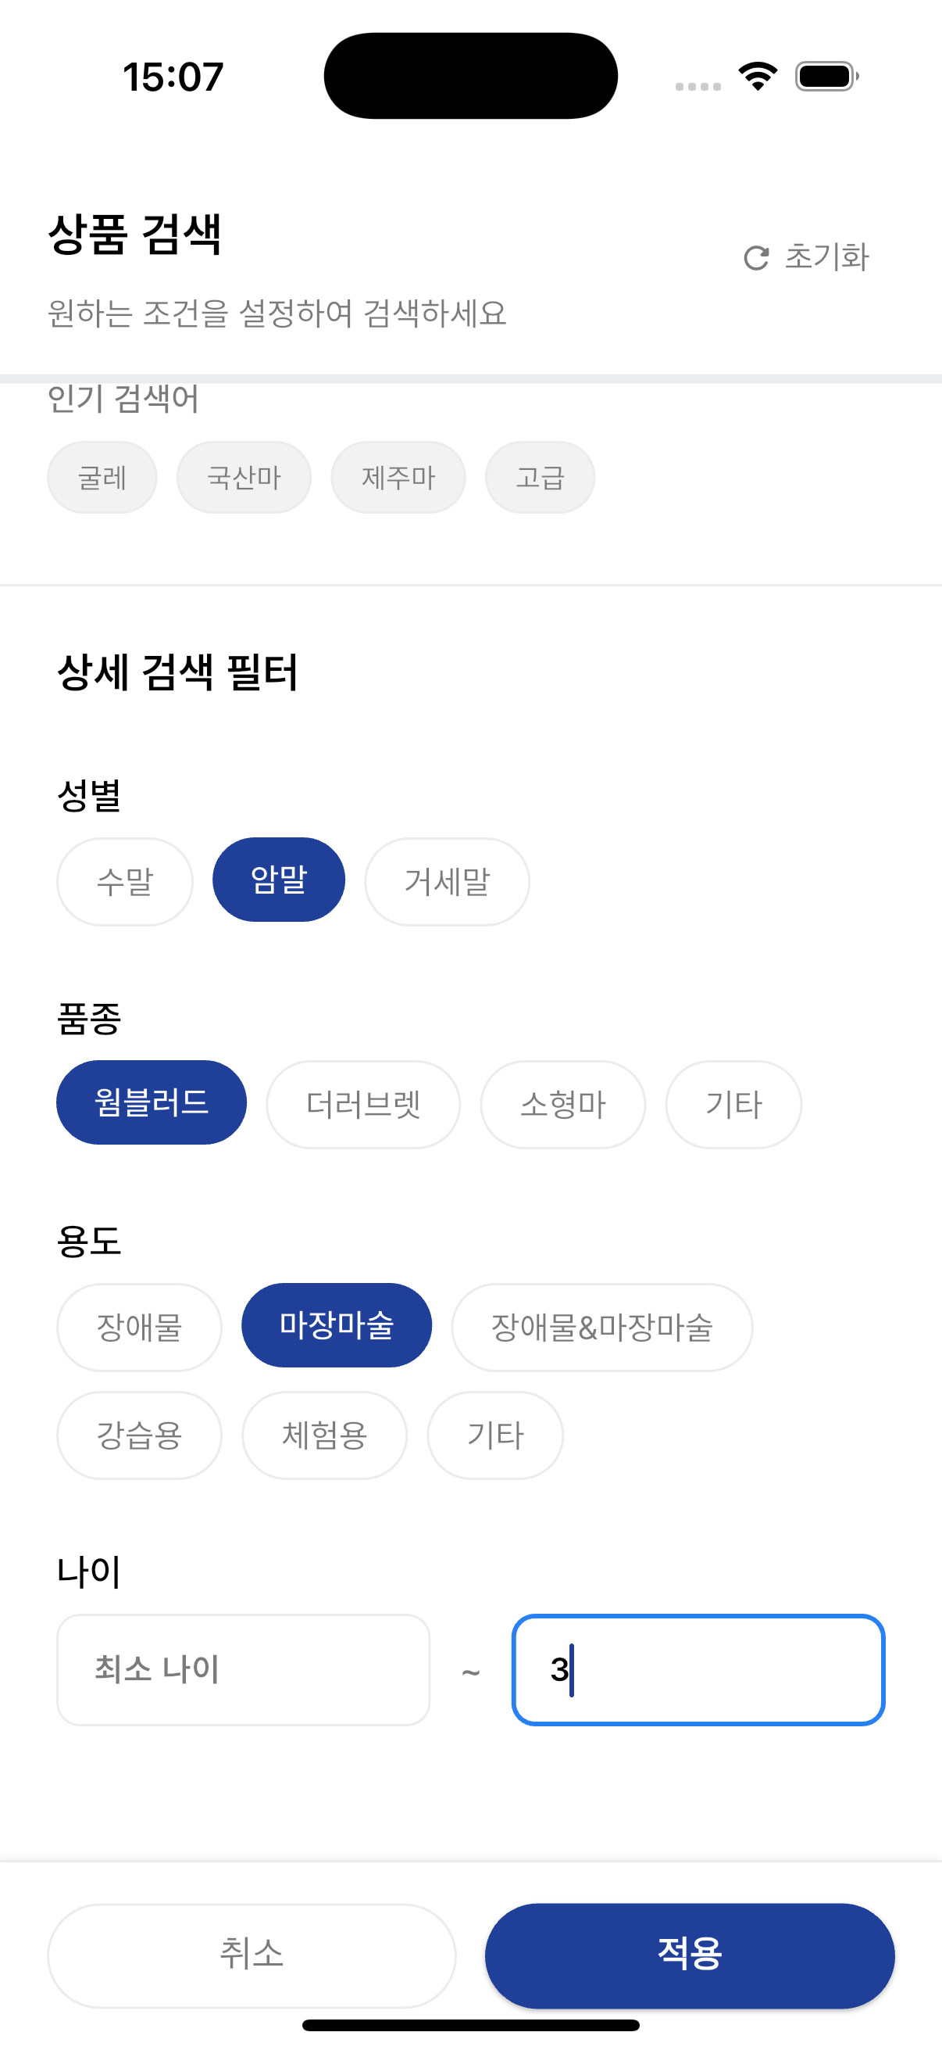Choose the 거세말 gender option

[447, 881]
